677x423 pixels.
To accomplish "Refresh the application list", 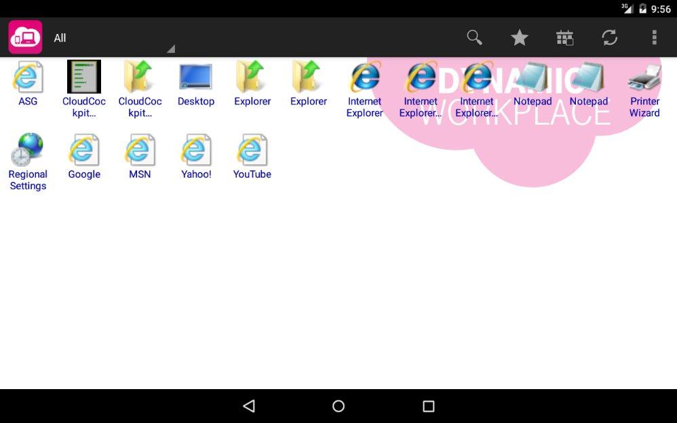I will pos(610,37).
